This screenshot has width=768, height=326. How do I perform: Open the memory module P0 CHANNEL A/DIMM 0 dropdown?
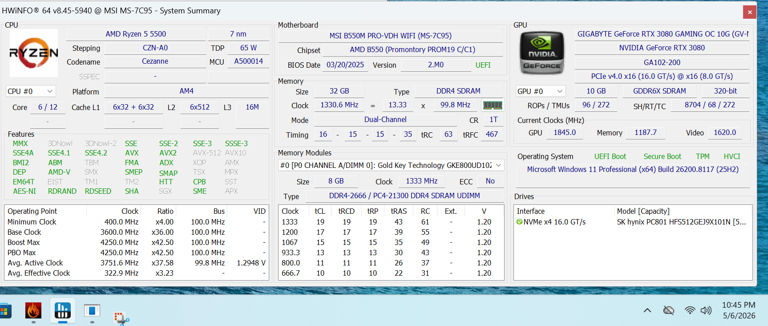pos(391,165)
